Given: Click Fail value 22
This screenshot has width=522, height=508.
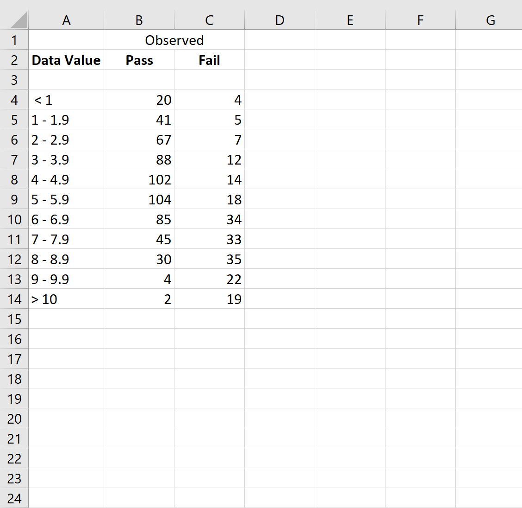Looking at the screenshot, I should (209, 279).
